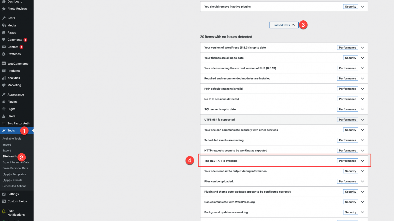Select Site Health in the Tools submenu
The image size is (394, 221).
click(x=10, y=156)
